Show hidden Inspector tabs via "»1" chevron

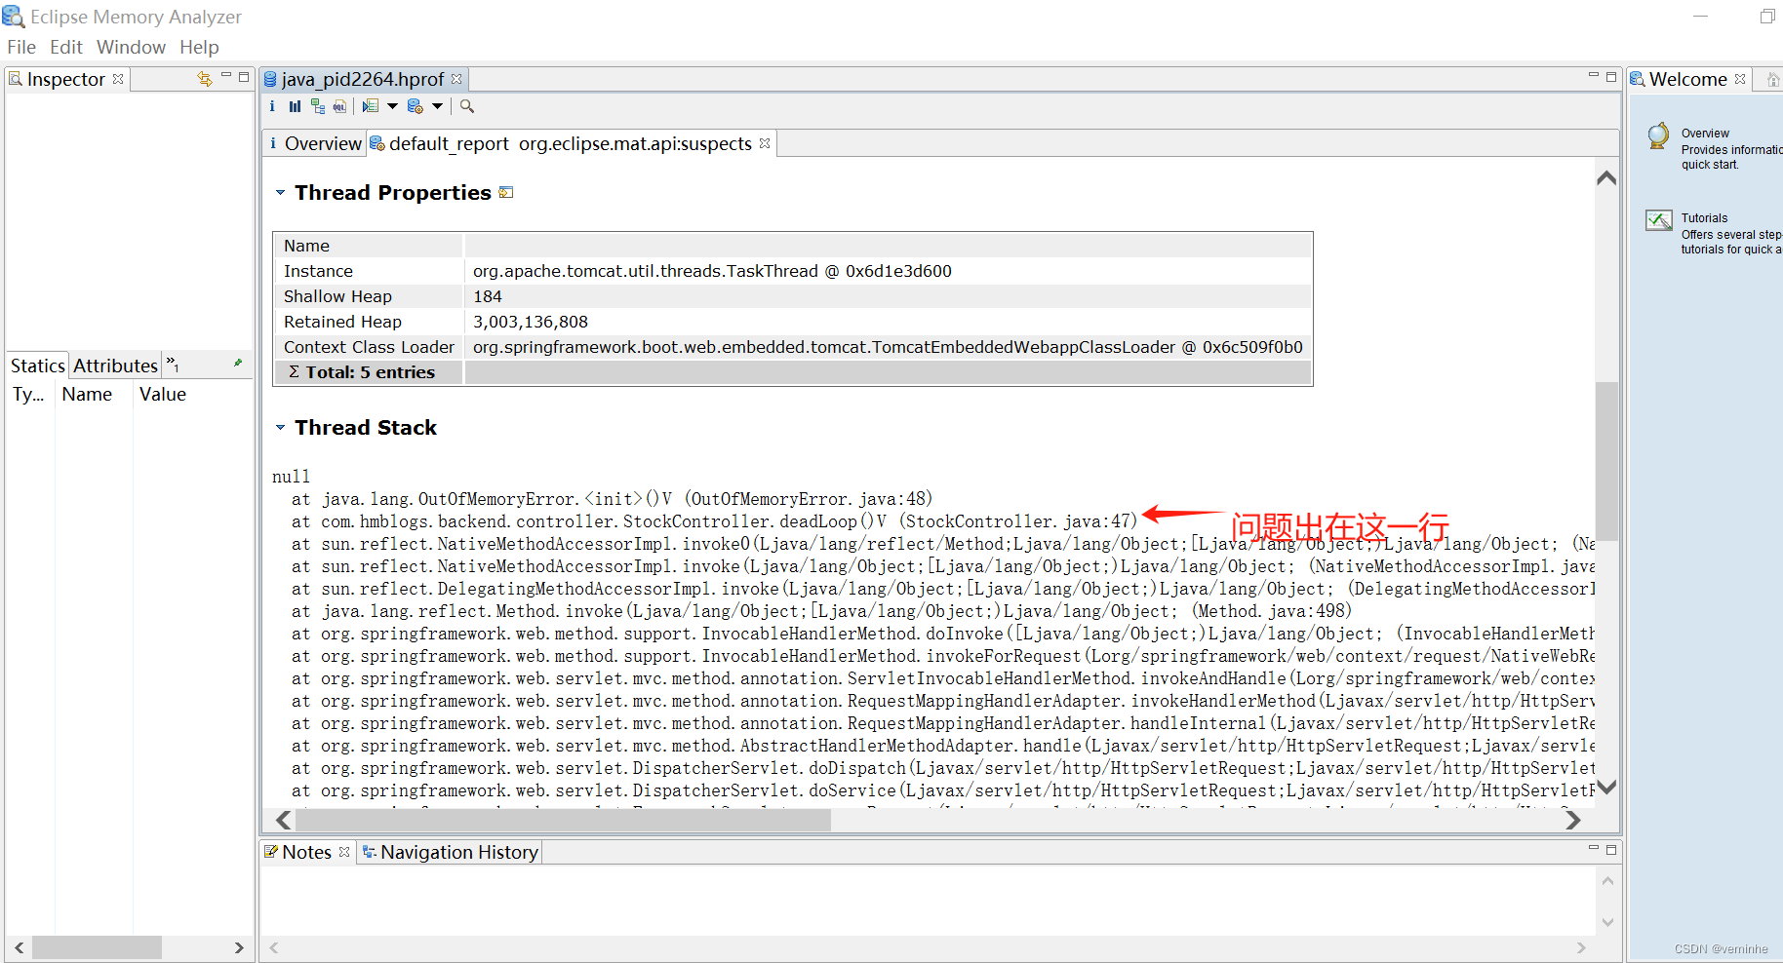[173, 365]
